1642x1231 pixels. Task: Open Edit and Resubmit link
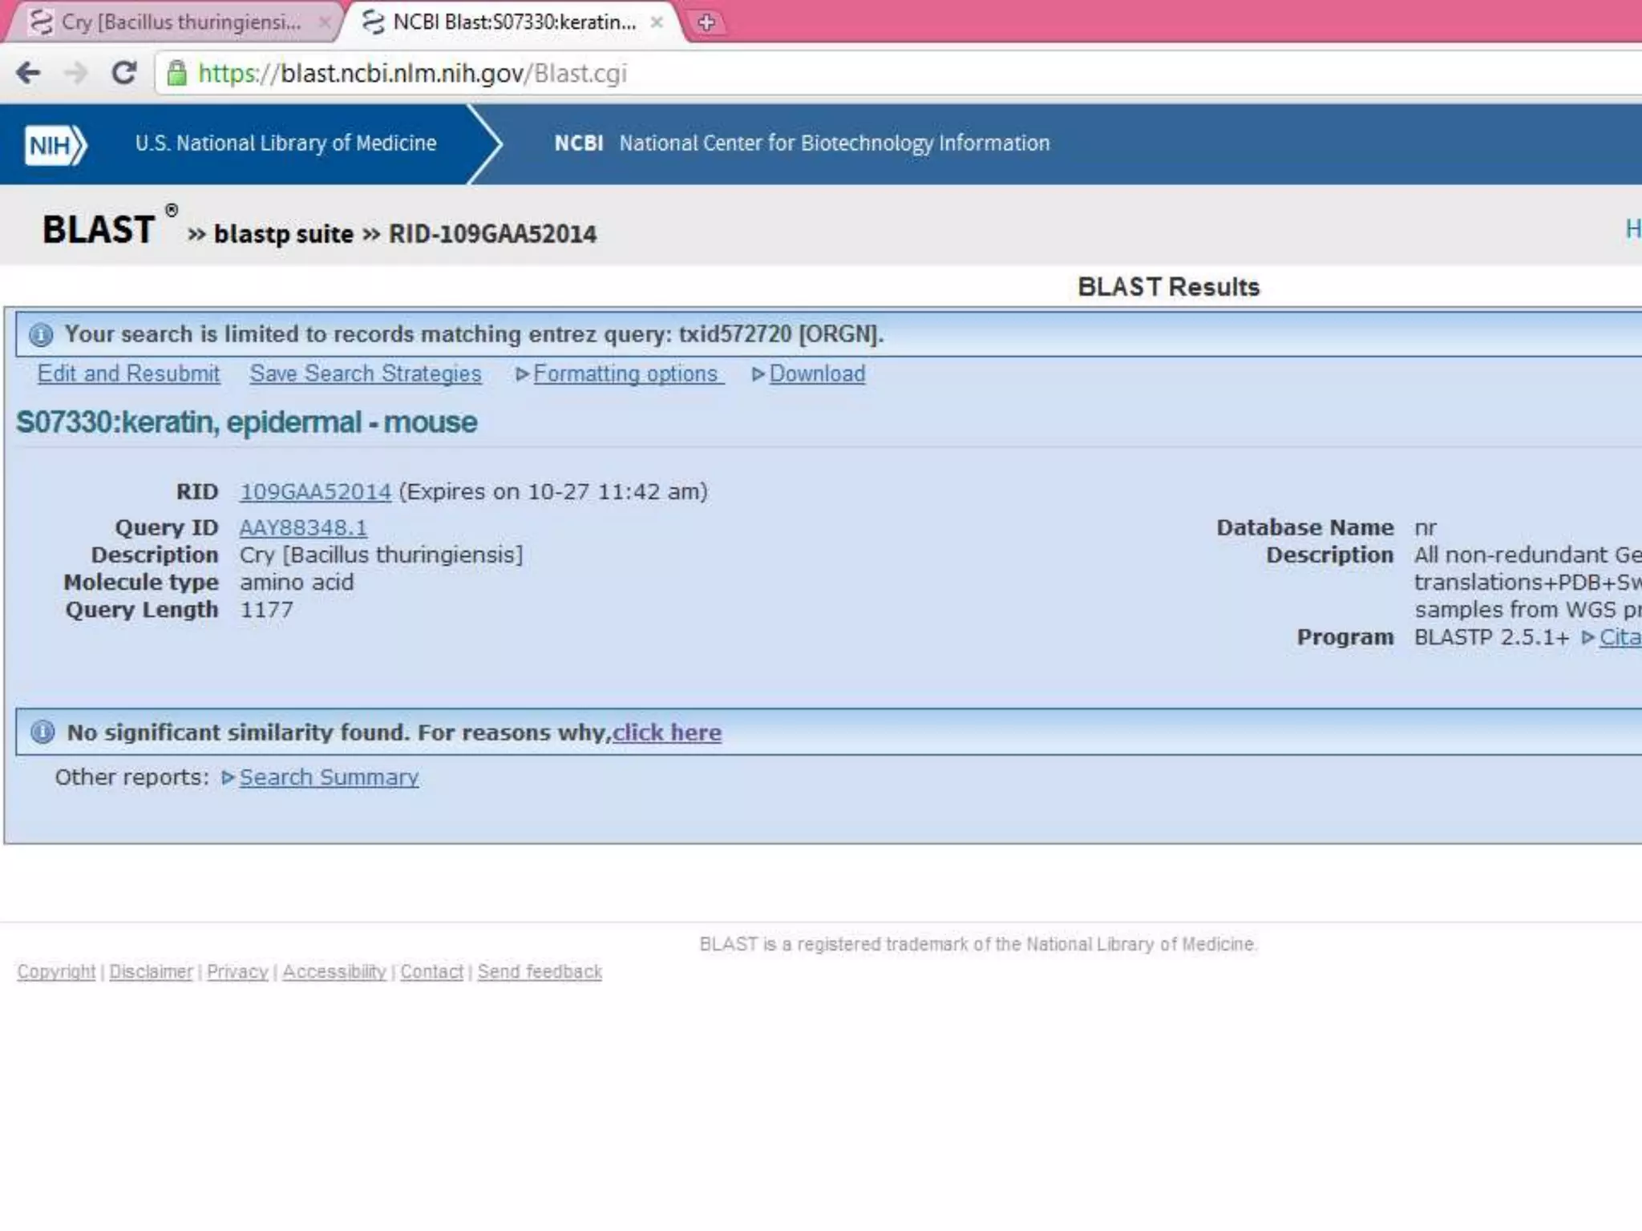click(128, 373)
